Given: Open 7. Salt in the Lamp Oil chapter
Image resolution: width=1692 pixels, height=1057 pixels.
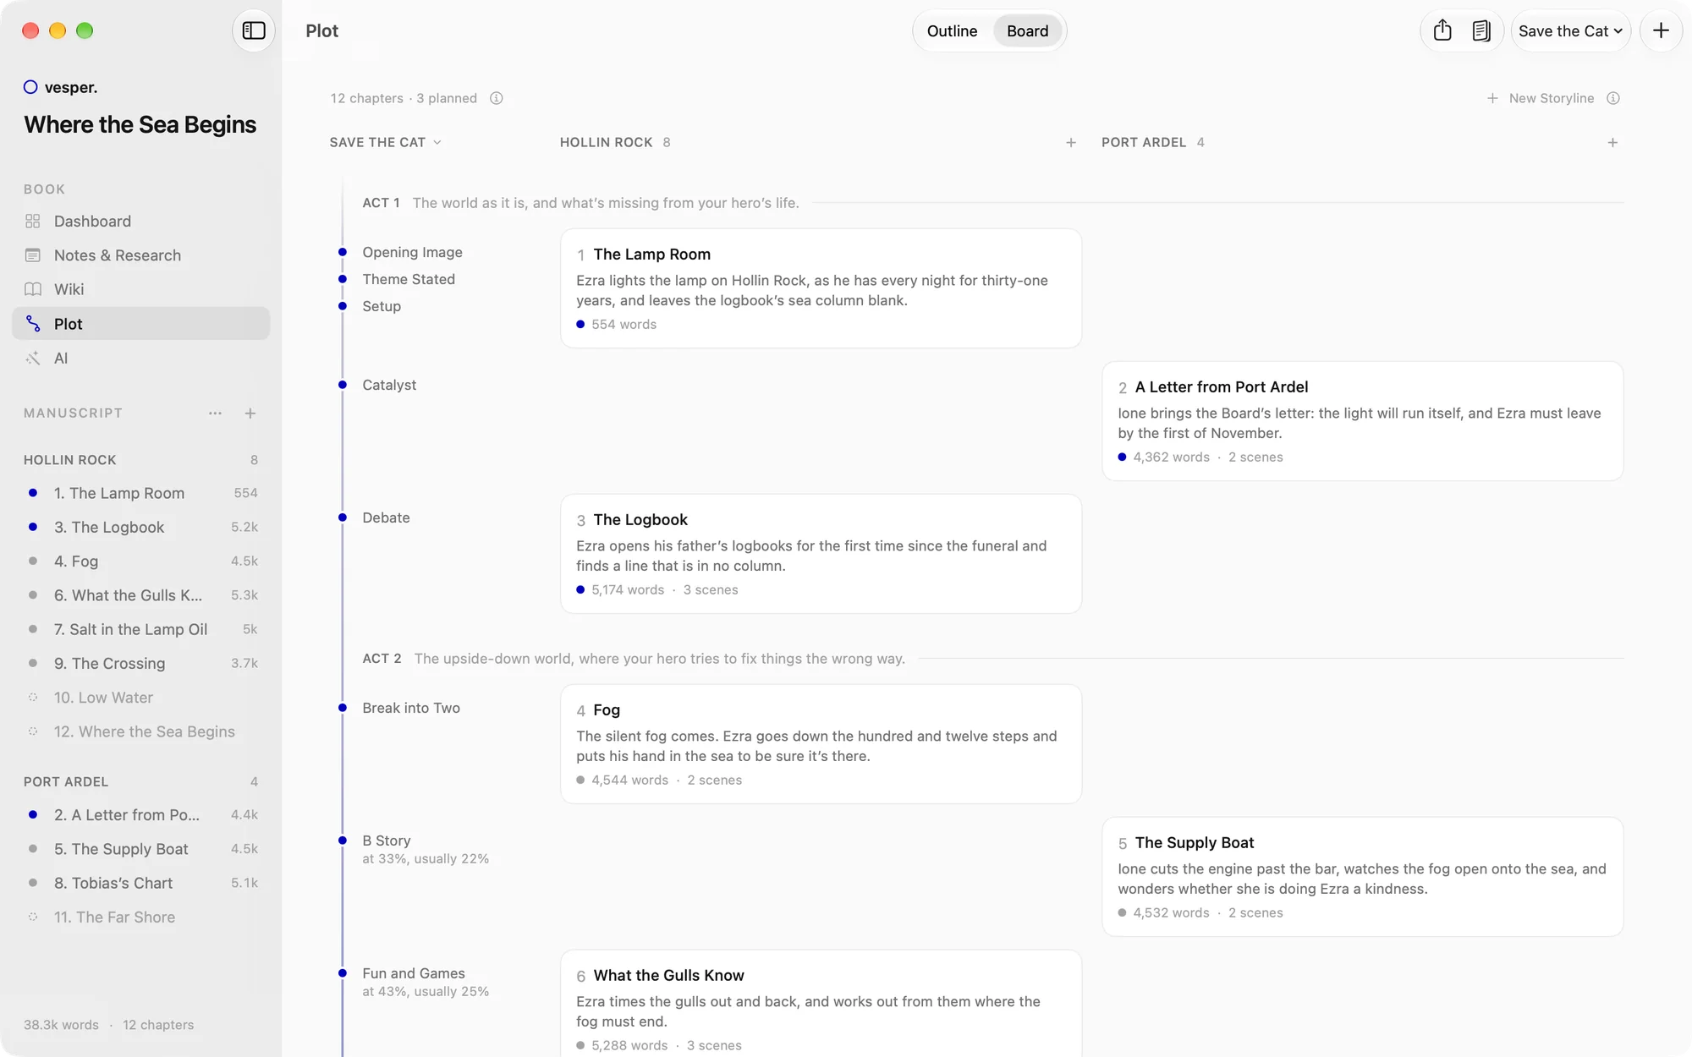Looking at the screenshot, I should pos(140,629).
